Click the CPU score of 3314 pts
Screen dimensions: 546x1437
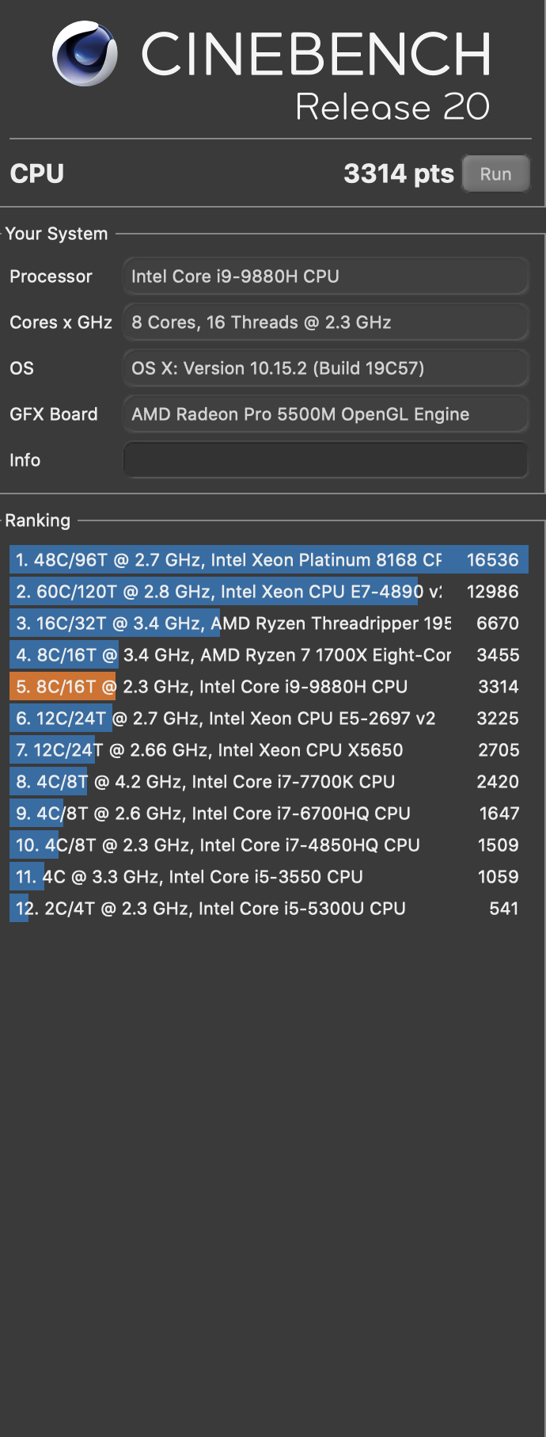tap(400, 173)
